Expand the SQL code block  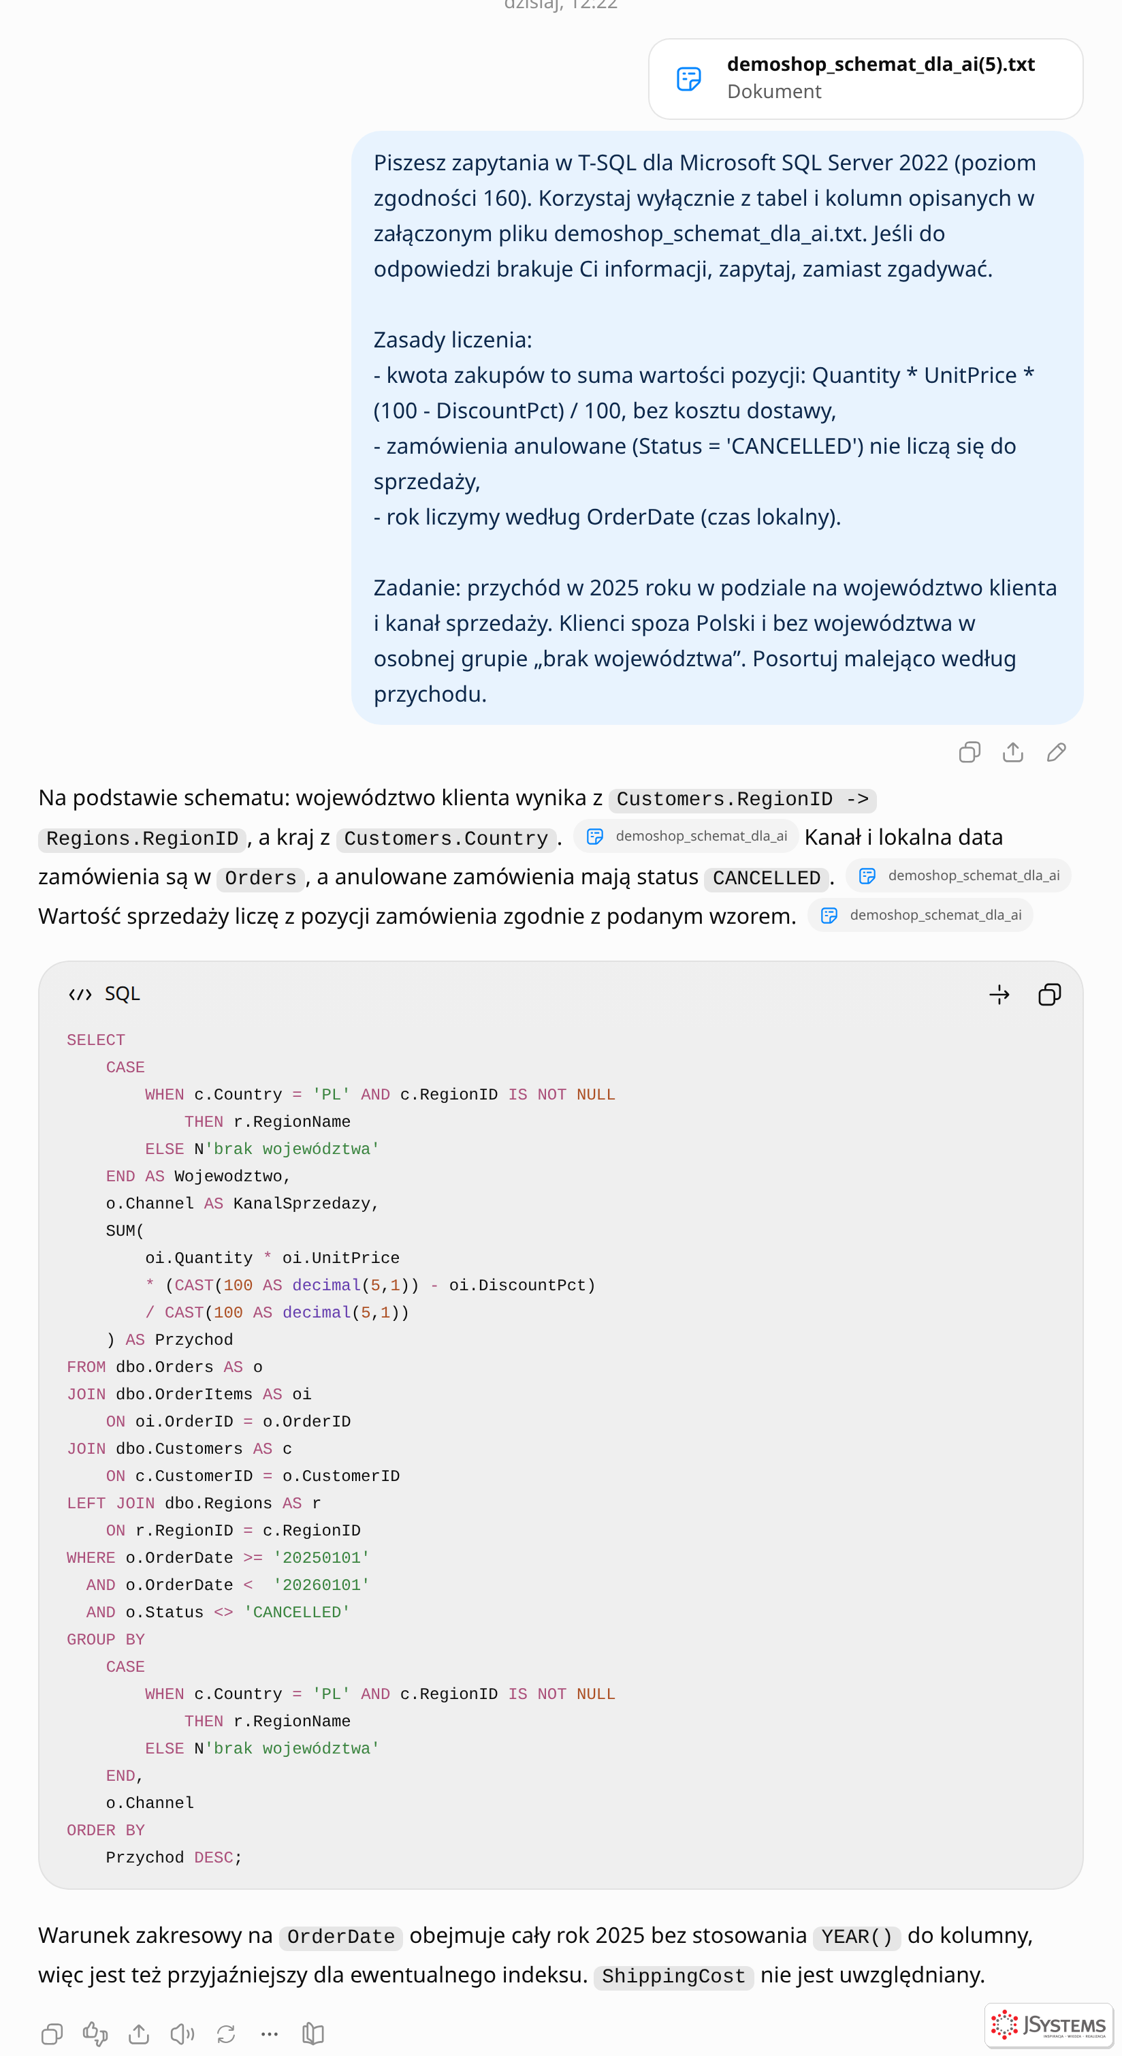coord(998,995)
